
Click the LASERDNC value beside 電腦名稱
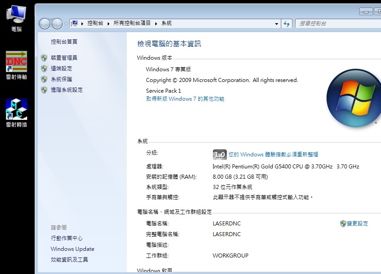point(227,223)
